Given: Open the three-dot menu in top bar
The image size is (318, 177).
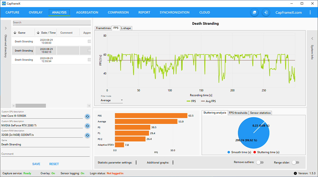Looking at the screenshot, I should [x=310, y=12].
